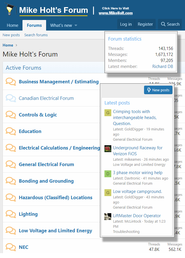Click the Underground Raceway post avatar image
This screenshot has width=185, height=258.
tap(108, 149)
